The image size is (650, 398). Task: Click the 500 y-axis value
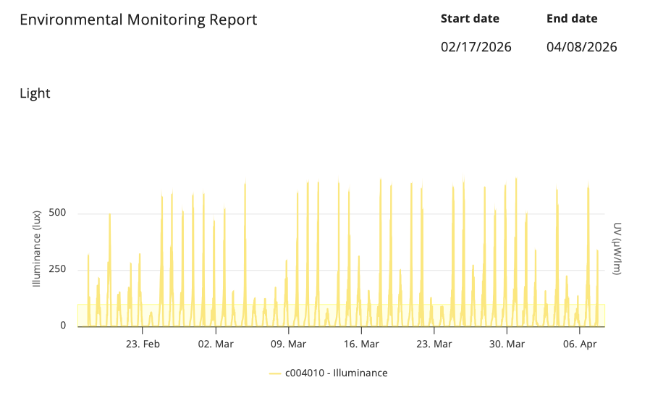point(57,213)
